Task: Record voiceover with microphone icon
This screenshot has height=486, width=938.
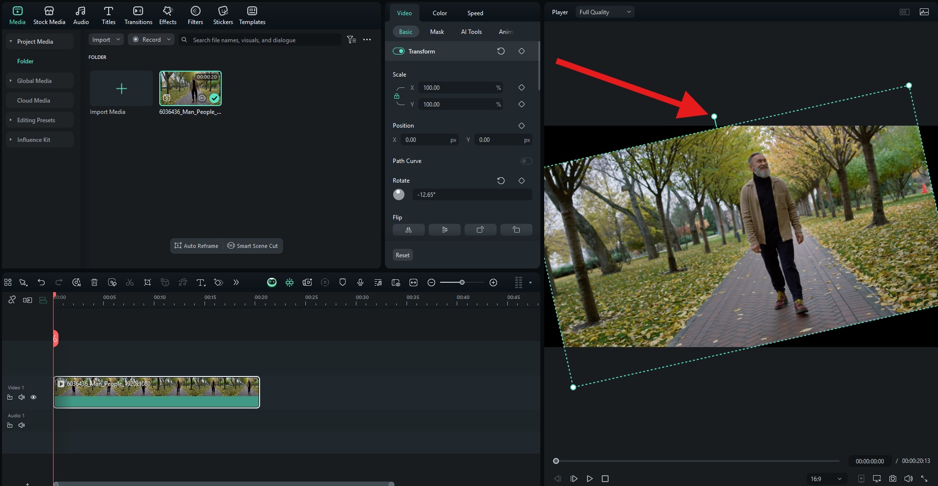Action: point(360,282)
